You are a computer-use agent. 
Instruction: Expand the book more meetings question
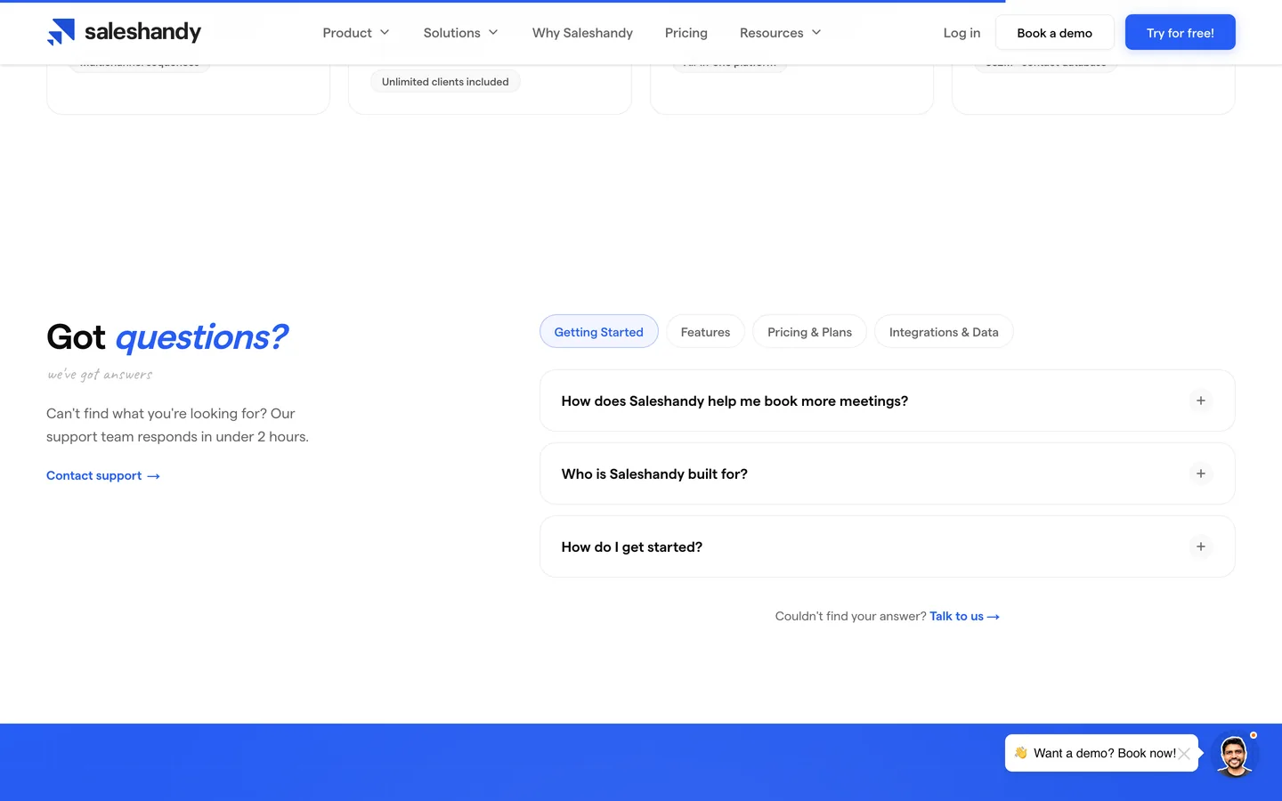(888, 401)
